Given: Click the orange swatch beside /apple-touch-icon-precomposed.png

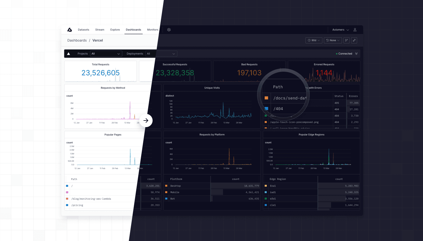Looking at the screenshot, I should (266, 122).
